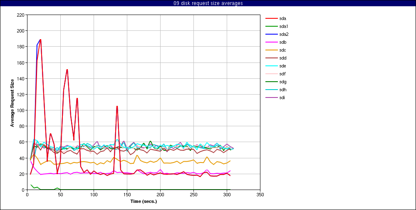The image size is (416, 210).
Task: Click the highest red sda peak near 190
Action: [40, 40]
